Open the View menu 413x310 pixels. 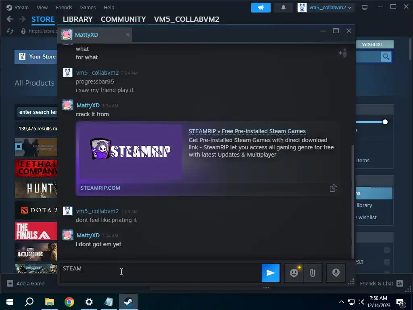[42, 7]
